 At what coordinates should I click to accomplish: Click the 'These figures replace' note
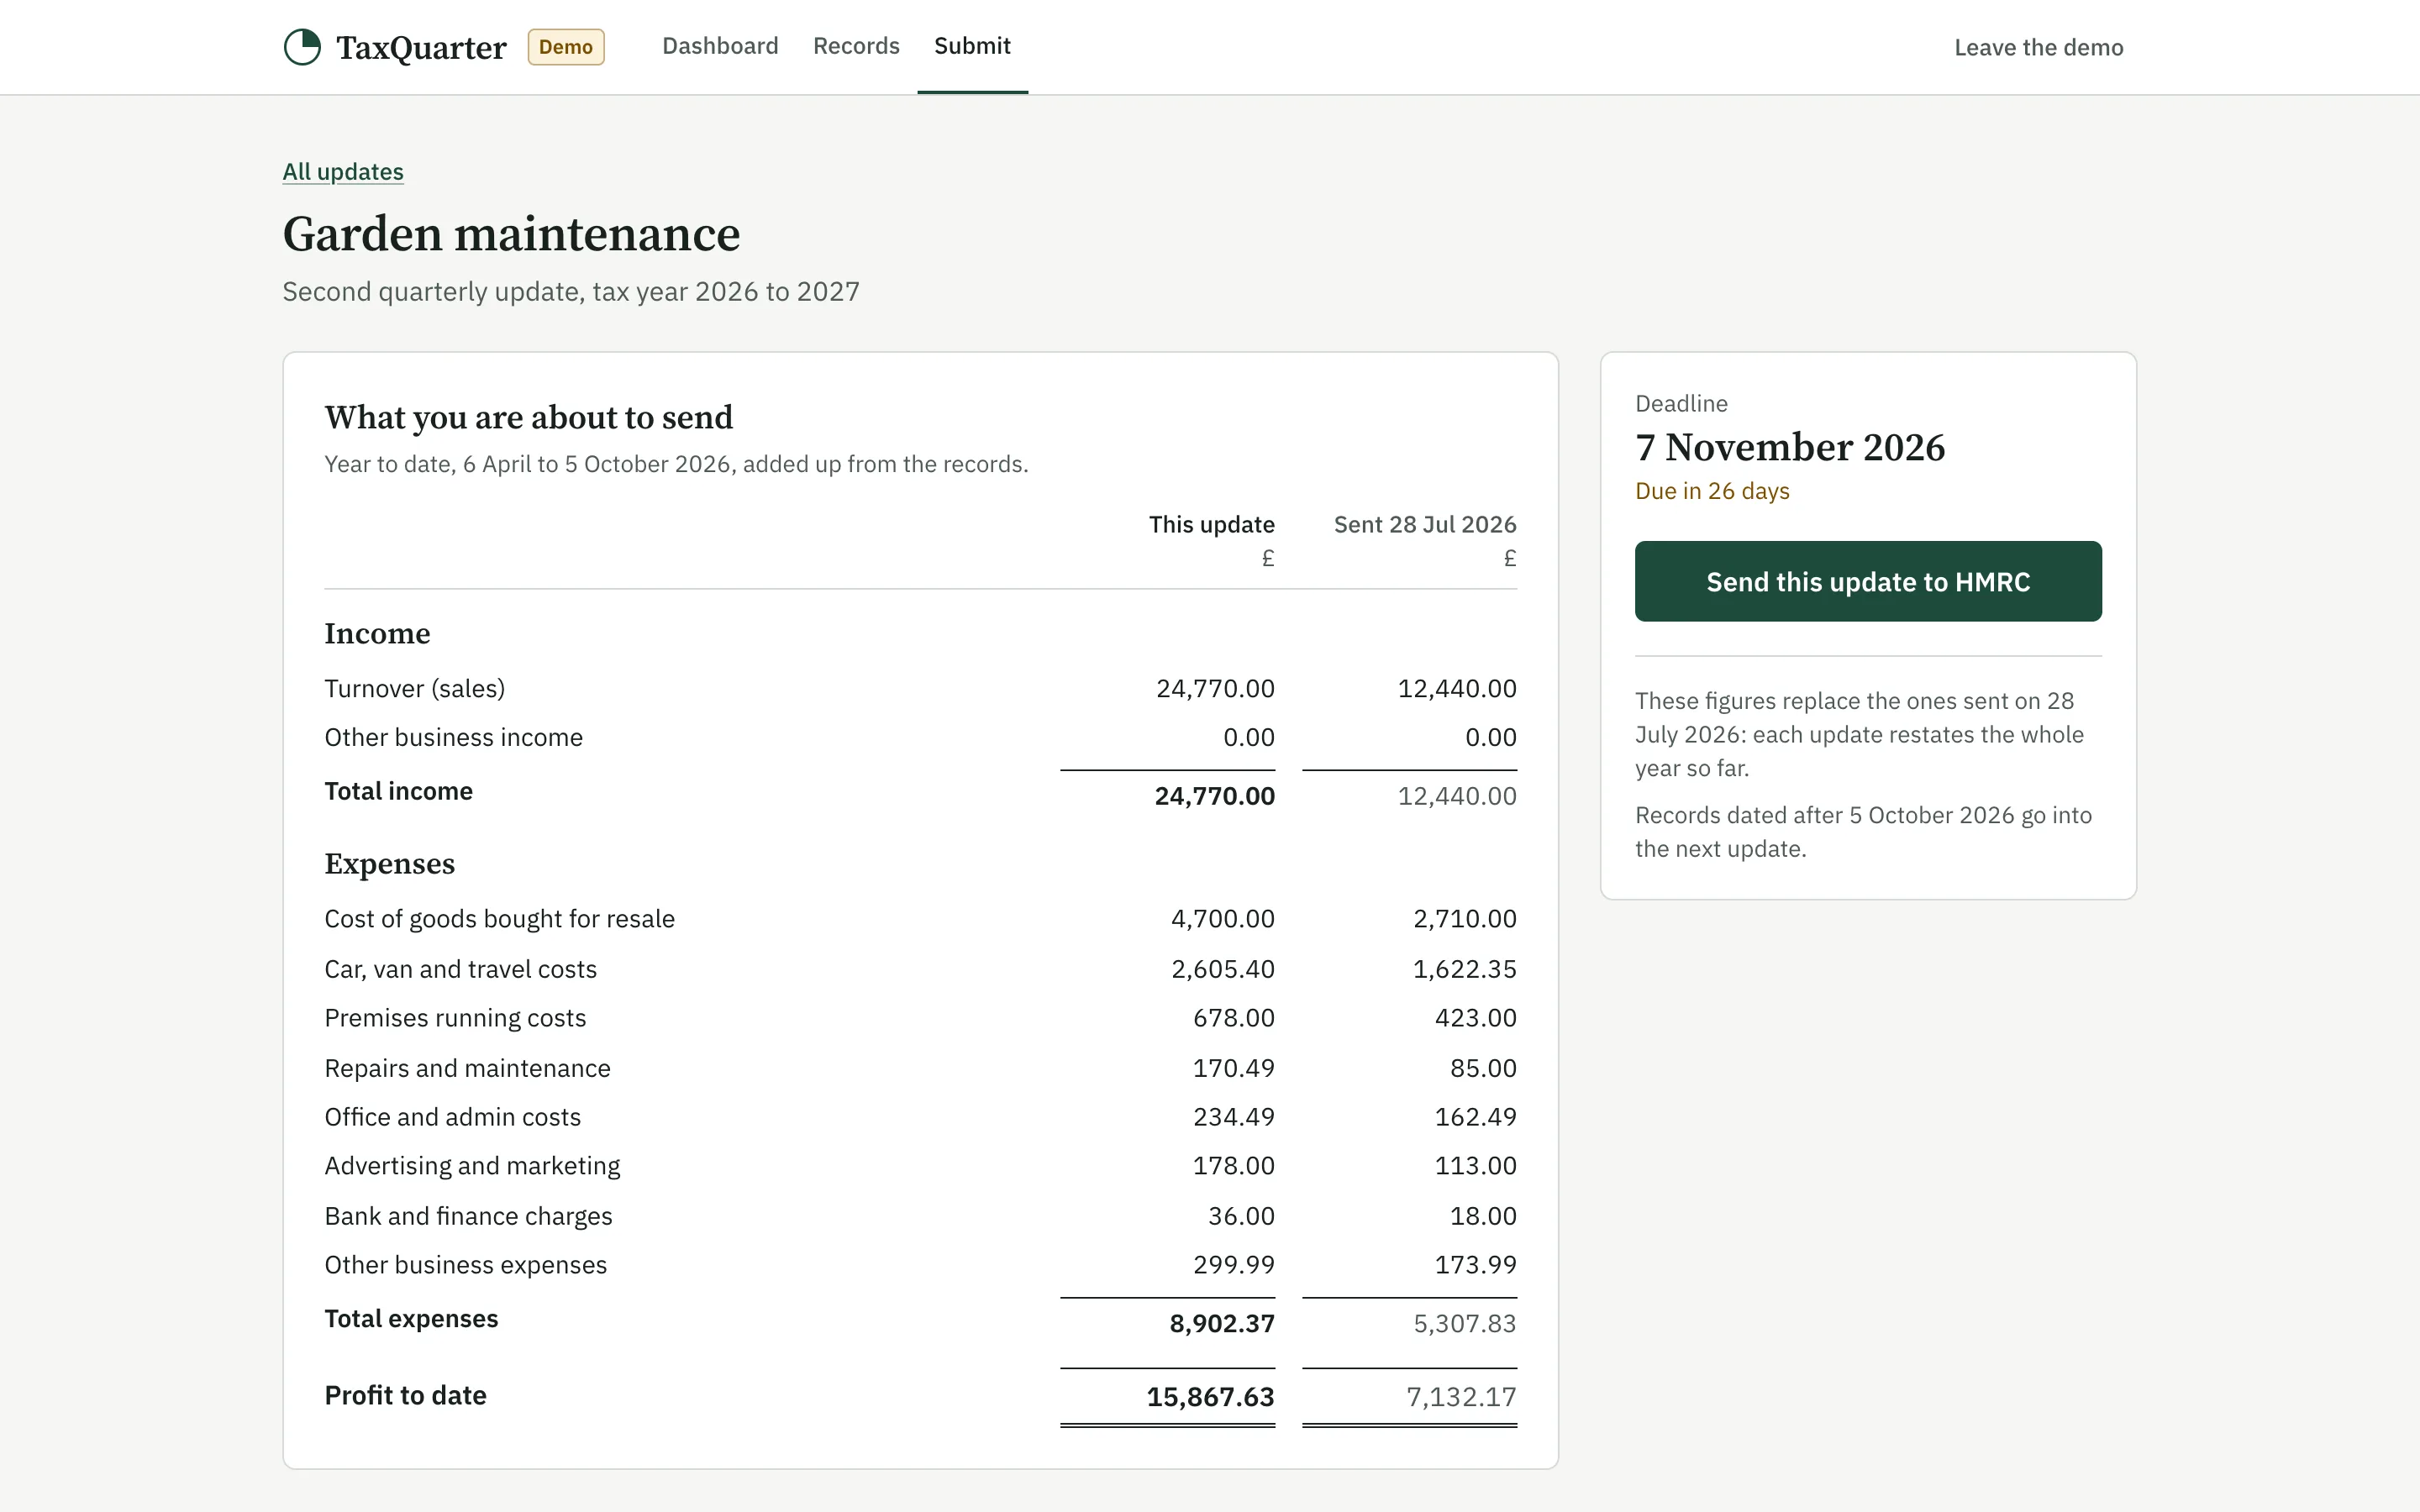tap(1860, 734)
